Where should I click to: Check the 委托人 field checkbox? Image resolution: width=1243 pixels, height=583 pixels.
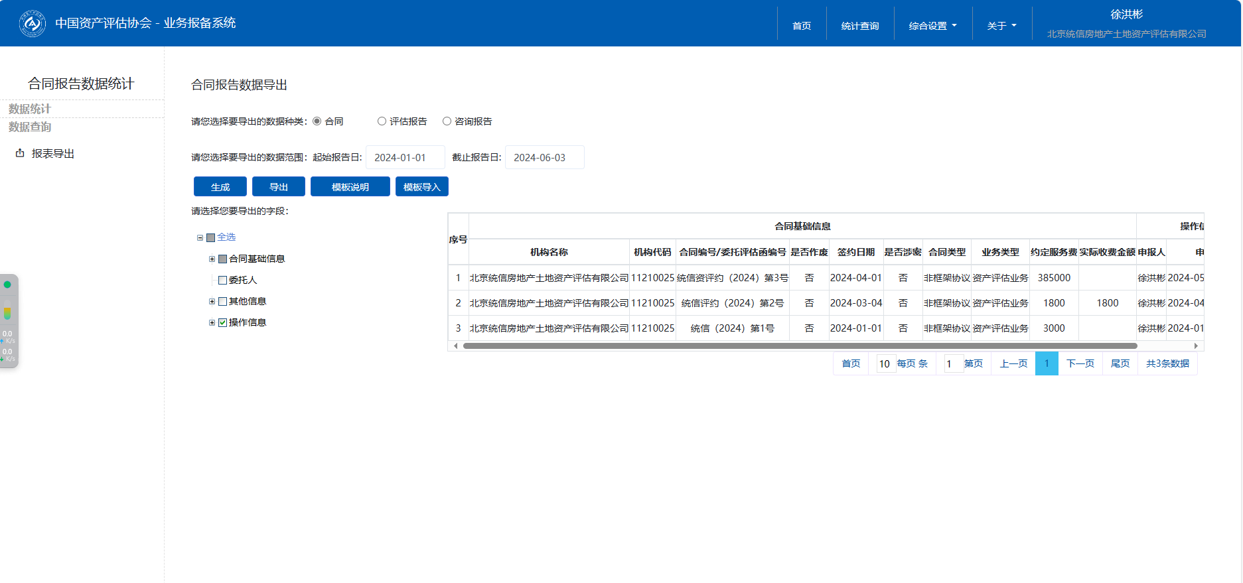(x=223, y=281)
